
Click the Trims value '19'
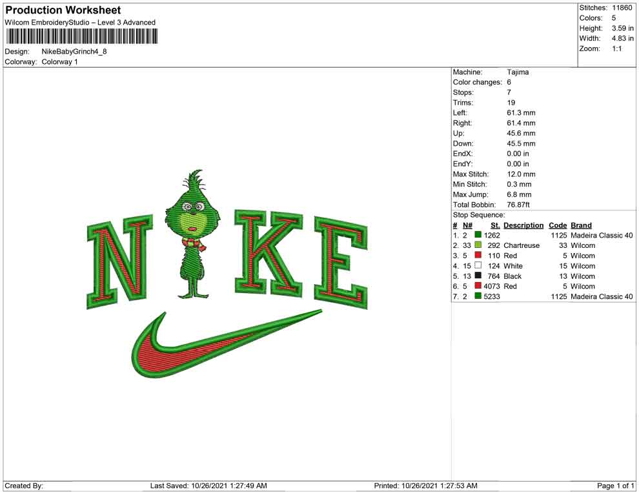pyautogui.click(x=511, y=103)
